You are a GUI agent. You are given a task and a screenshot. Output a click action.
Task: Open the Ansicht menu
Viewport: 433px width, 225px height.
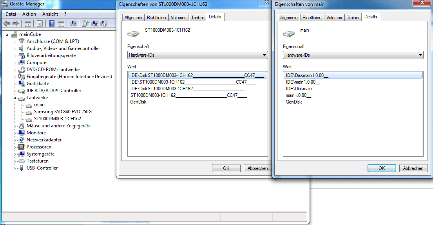[50, 14]
